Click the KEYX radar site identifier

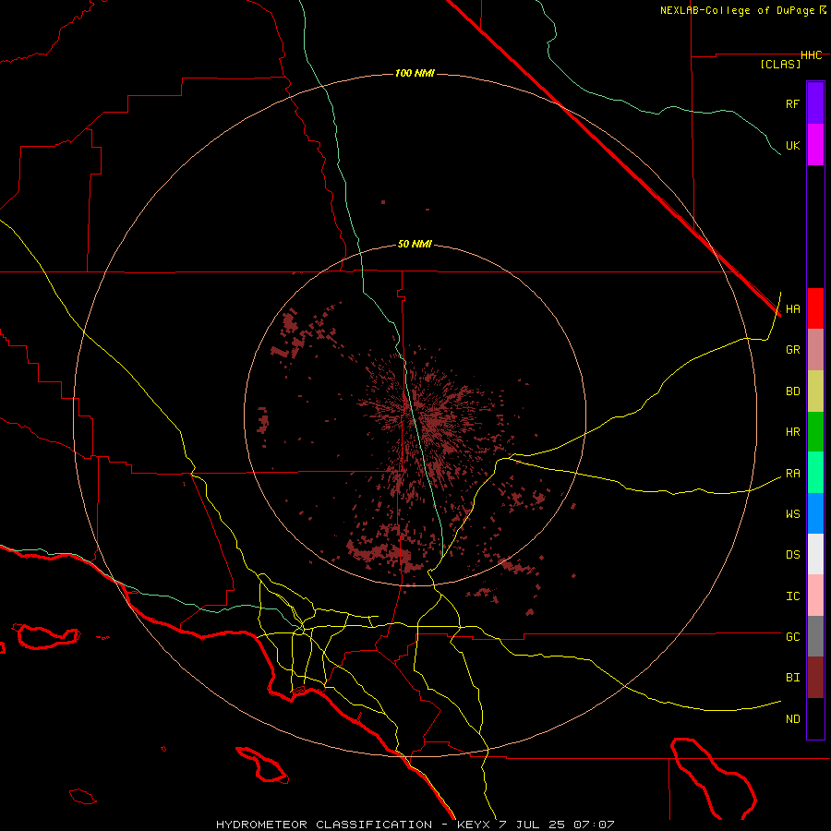click(x=475, y=825)
